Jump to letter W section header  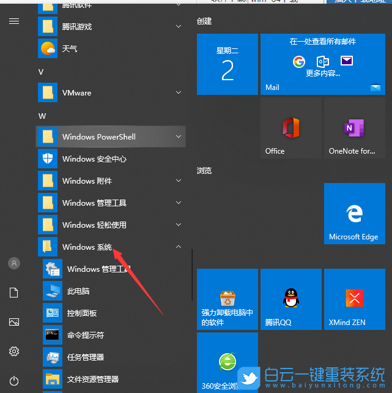coord(42,116)
